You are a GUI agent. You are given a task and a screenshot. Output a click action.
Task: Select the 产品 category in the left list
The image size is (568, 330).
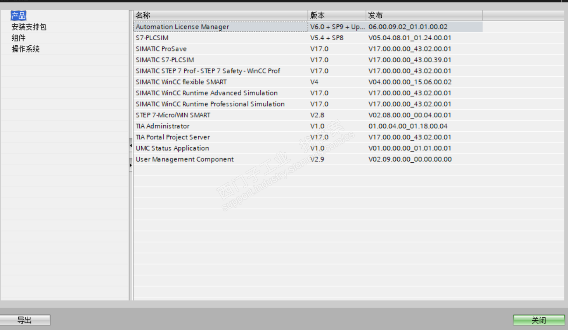coord(19,15)
